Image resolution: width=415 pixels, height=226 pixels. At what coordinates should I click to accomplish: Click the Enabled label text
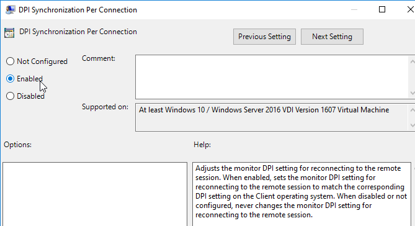(x=30, y=79)
